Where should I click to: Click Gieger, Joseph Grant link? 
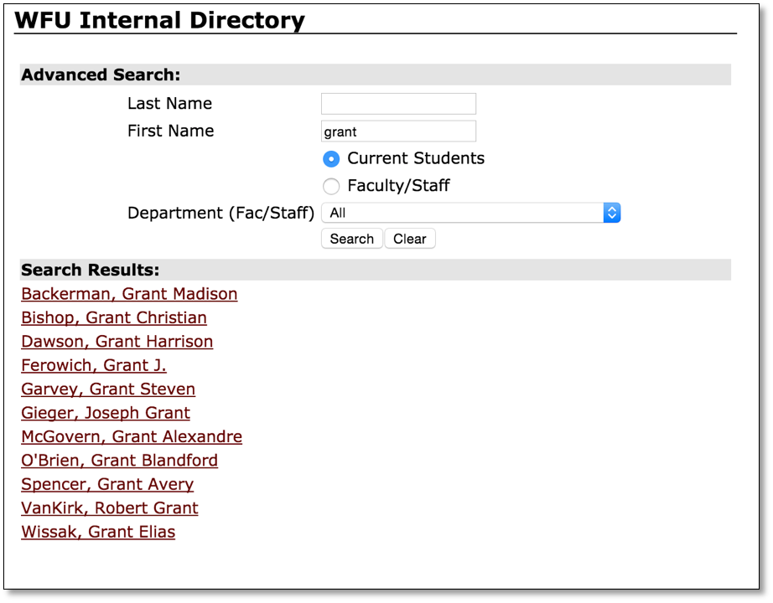click(x=106, y=413)
